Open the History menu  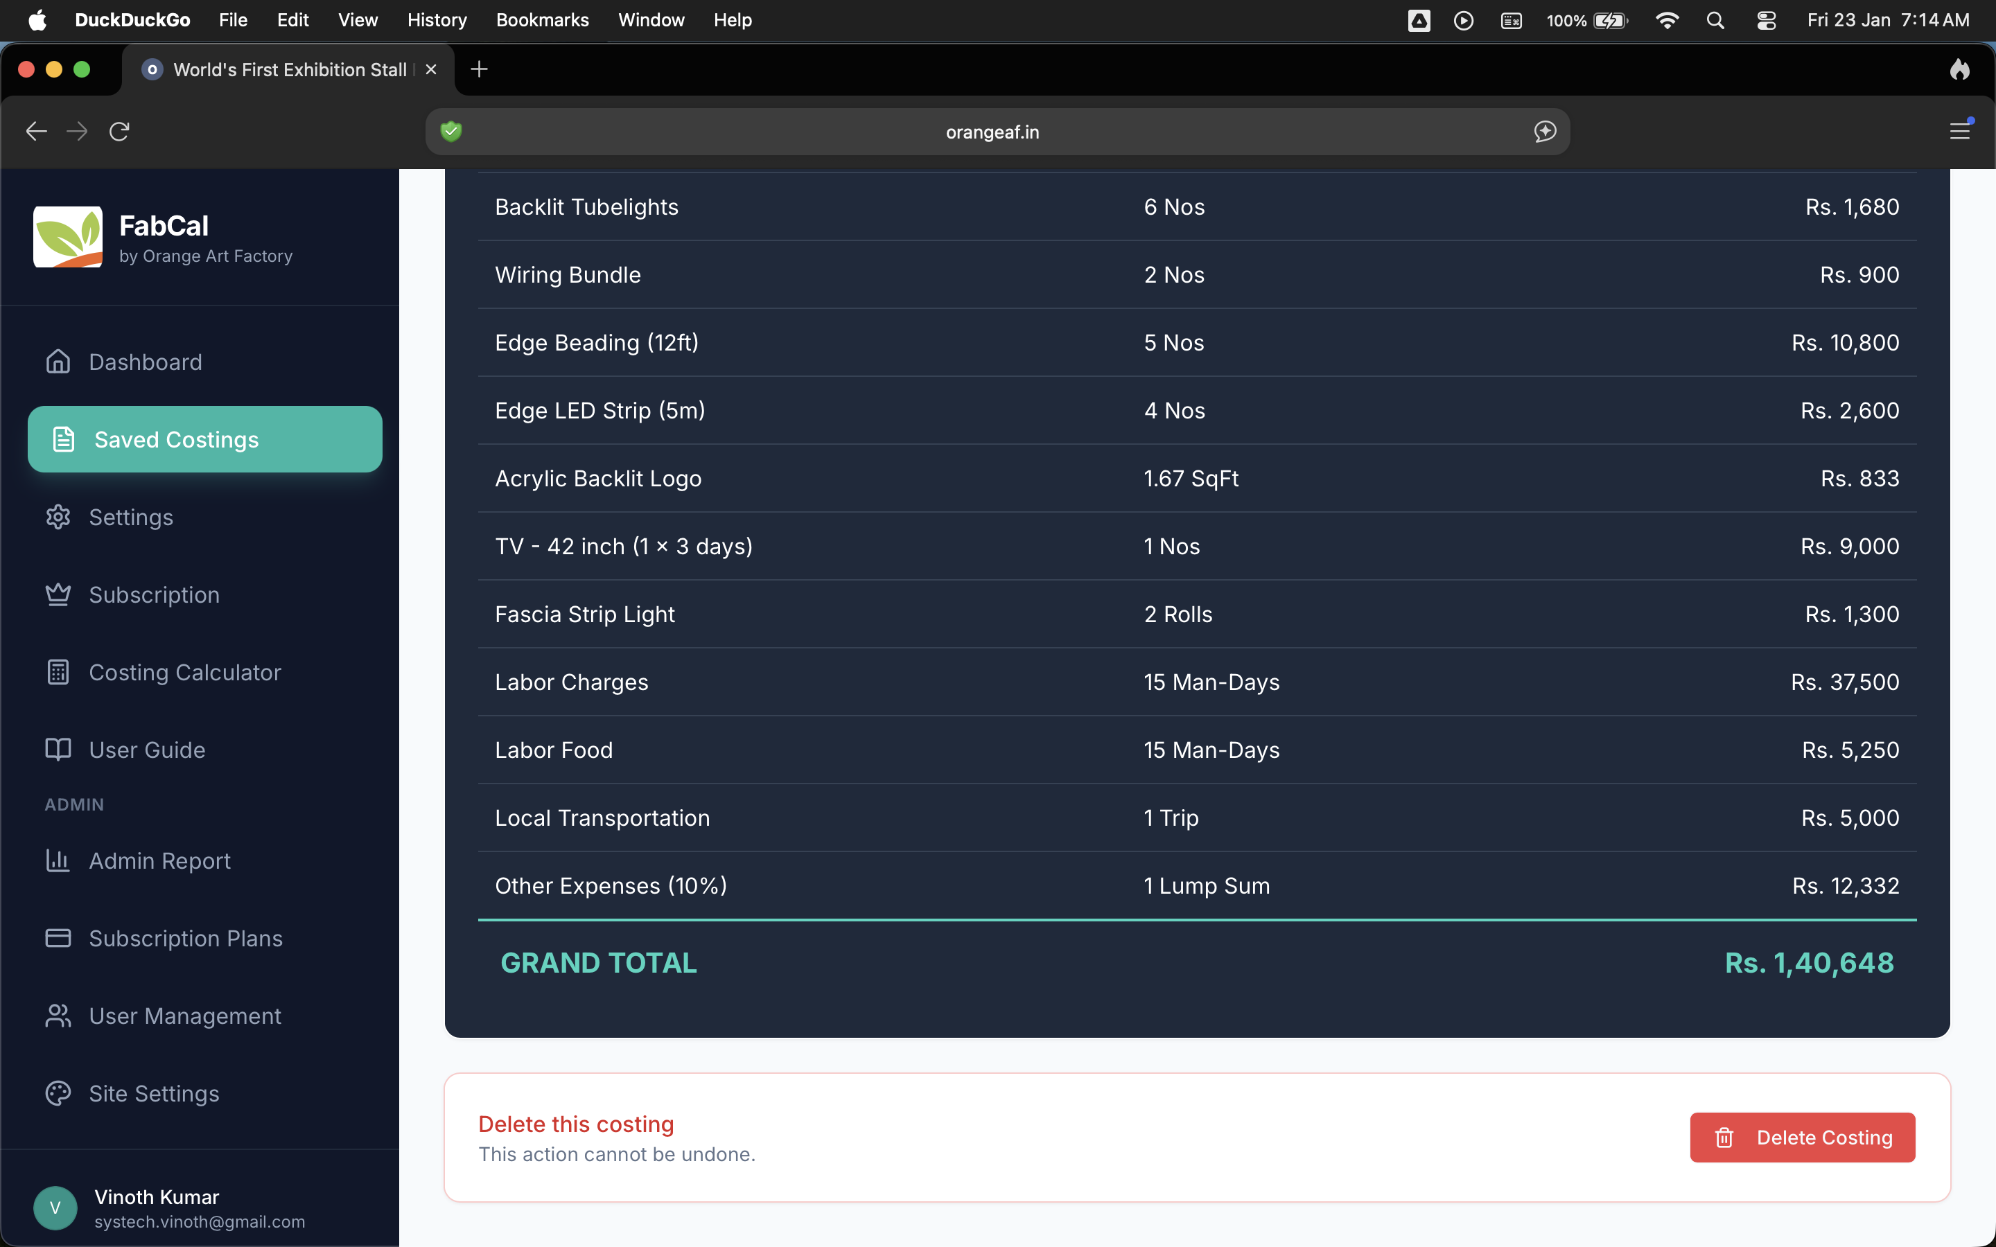click(x=437, y=20)
